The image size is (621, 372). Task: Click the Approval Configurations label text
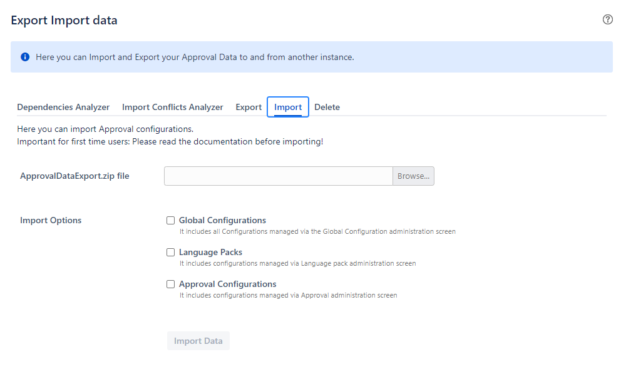(x=228, y=284)
